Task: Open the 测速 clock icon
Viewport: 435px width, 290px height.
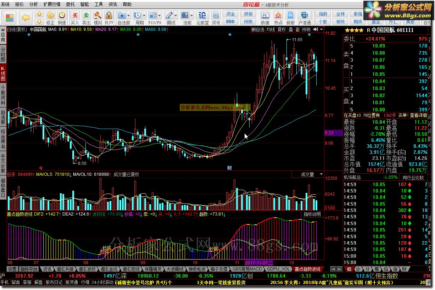Action: [x=62, y=15]
